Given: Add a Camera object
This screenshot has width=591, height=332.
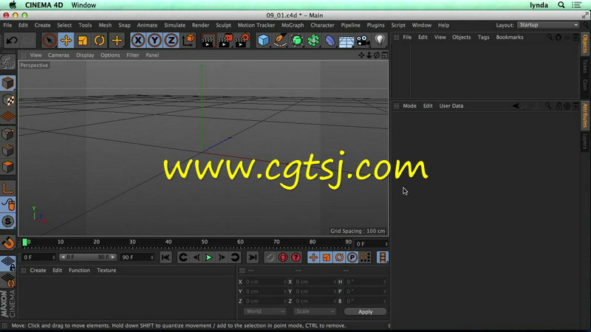Looking at the screenshot, I should [x=363, y=41].
